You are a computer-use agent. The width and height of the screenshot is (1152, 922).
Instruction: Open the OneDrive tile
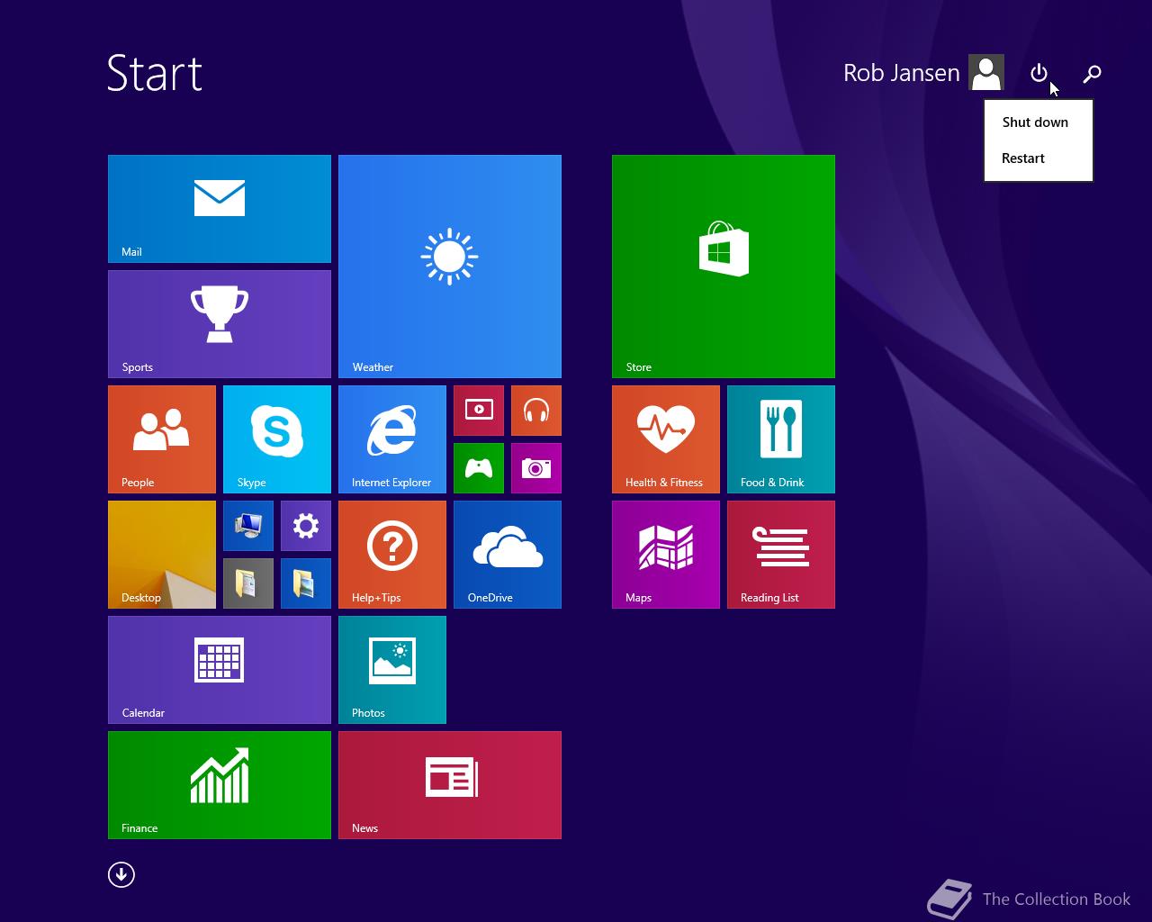508,555
